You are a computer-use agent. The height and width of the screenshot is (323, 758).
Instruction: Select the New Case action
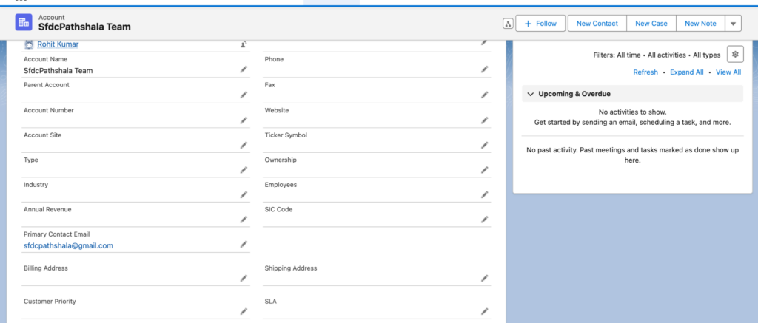click(x=651, y=23)
